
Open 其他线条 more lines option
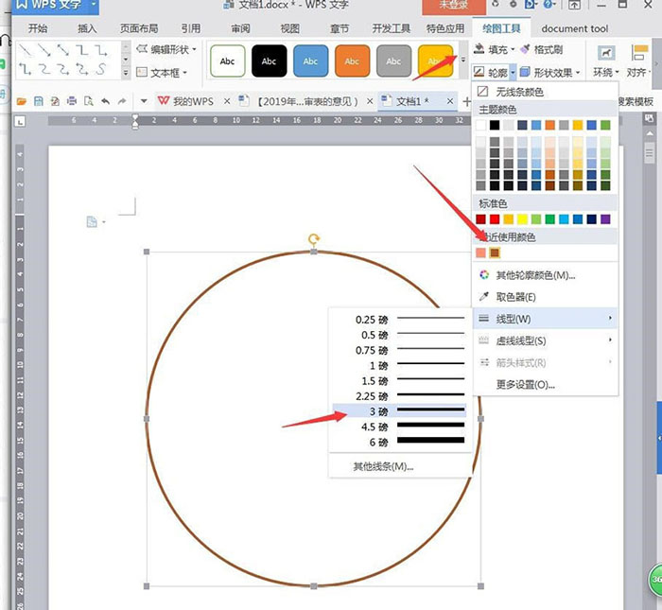(383, 466)
